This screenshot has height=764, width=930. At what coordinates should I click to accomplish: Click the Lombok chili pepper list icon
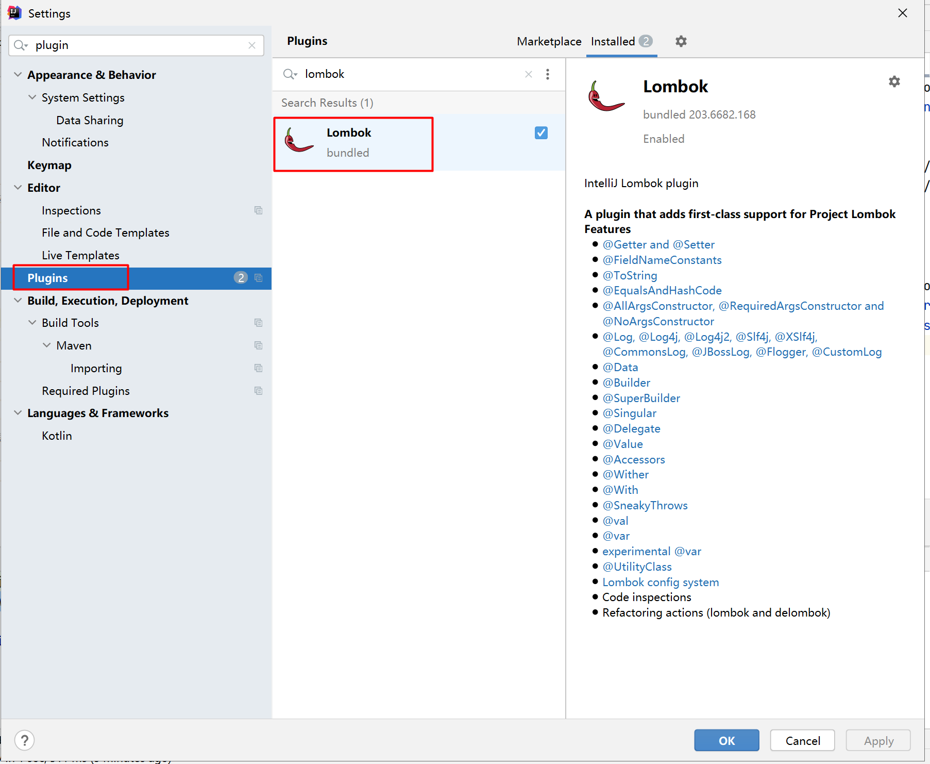[299, 140]
